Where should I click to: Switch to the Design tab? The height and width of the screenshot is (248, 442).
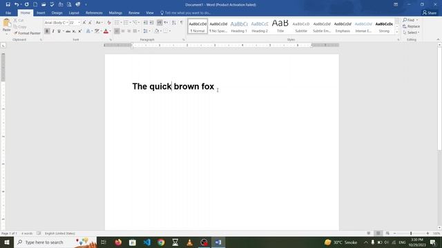click(x=57, y=13)
